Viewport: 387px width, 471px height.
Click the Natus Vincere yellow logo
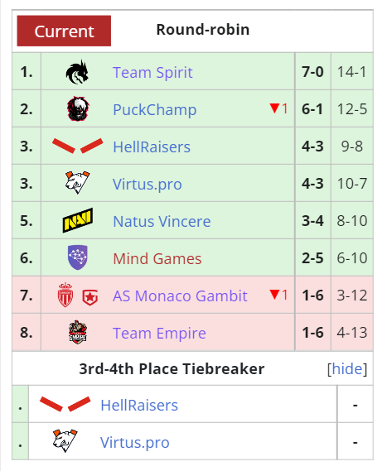pyautogui.click(x=78, y=220)
